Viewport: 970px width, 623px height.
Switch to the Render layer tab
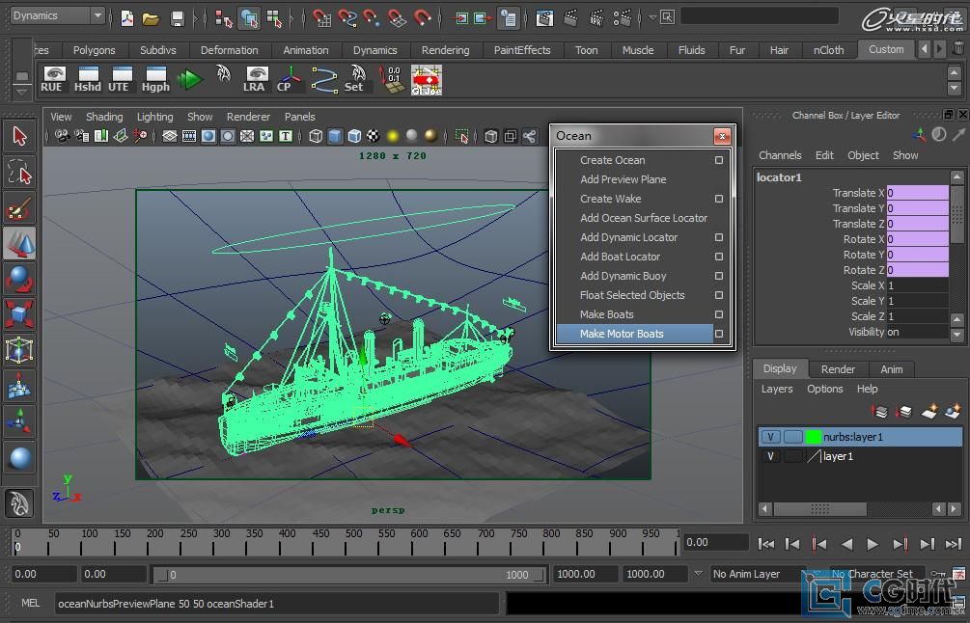pyautogui.click(x=838, y=369)
